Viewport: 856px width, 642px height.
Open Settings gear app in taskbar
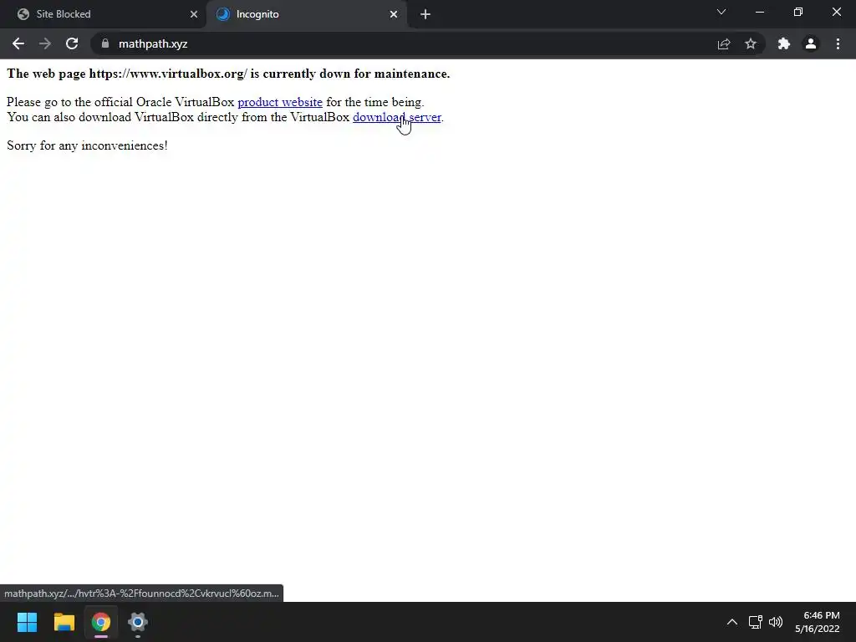click(138, 622)
